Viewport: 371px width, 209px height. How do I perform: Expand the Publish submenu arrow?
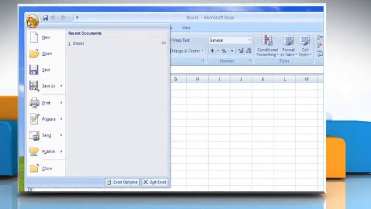[x=61, y=152]
